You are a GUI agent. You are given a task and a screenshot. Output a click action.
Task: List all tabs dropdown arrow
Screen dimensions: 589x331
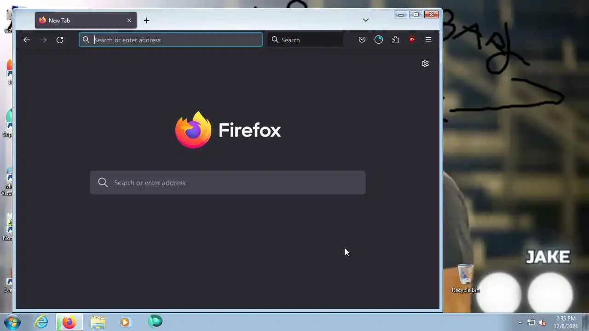pos(366,20)
